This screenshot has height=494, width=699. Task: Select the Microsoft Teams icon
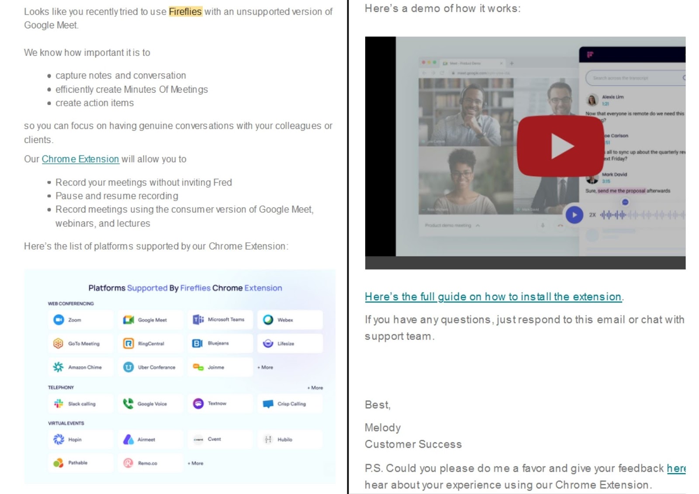pyautogui.click(x=198, y=320)
